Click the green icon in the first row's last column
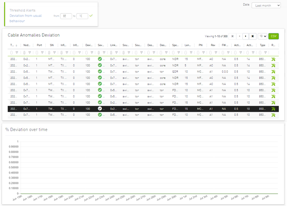Screen dimensions: 287x206 click(273, 59)
